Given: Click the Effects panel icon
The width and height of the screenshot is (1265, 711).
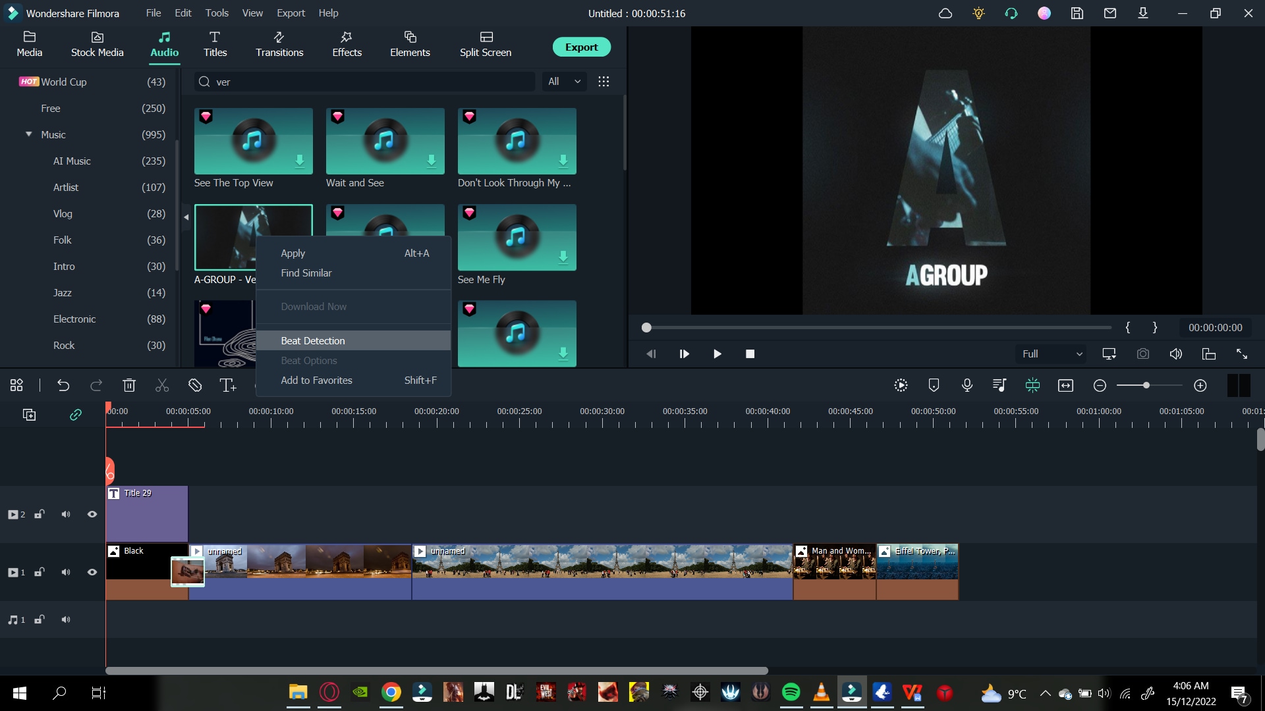Looking at the screenshot, I should (346, 43).
